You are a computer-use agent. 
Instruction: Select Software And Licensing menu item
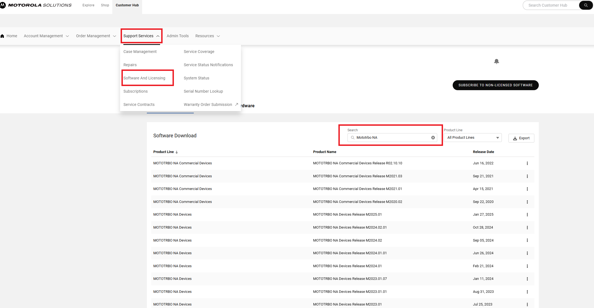(144, 78)
